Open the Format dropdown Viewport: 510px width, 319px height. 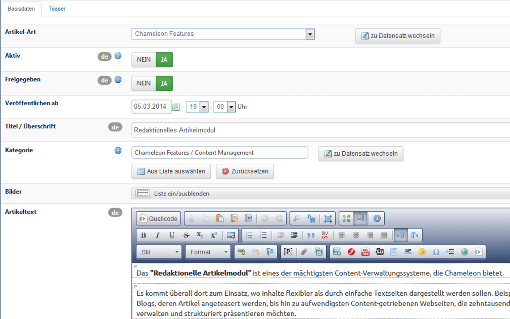point(208,252)
